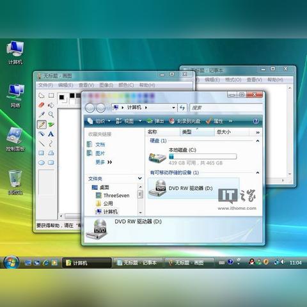Click the QQ penguin tray icon
This screenshot has height=307, width=307.
[x=251, y=262]
